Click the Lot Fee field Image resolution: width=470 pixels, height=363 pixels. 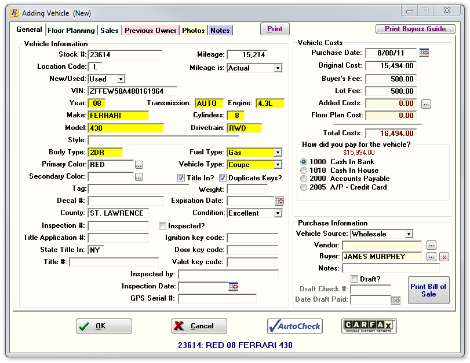point(391,91)
